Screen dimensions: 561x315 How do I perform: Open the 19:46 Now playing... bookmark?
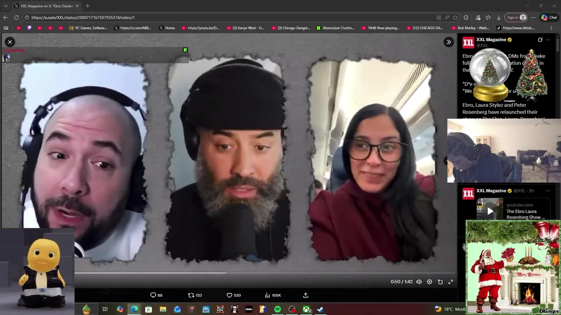coord(380,28)
